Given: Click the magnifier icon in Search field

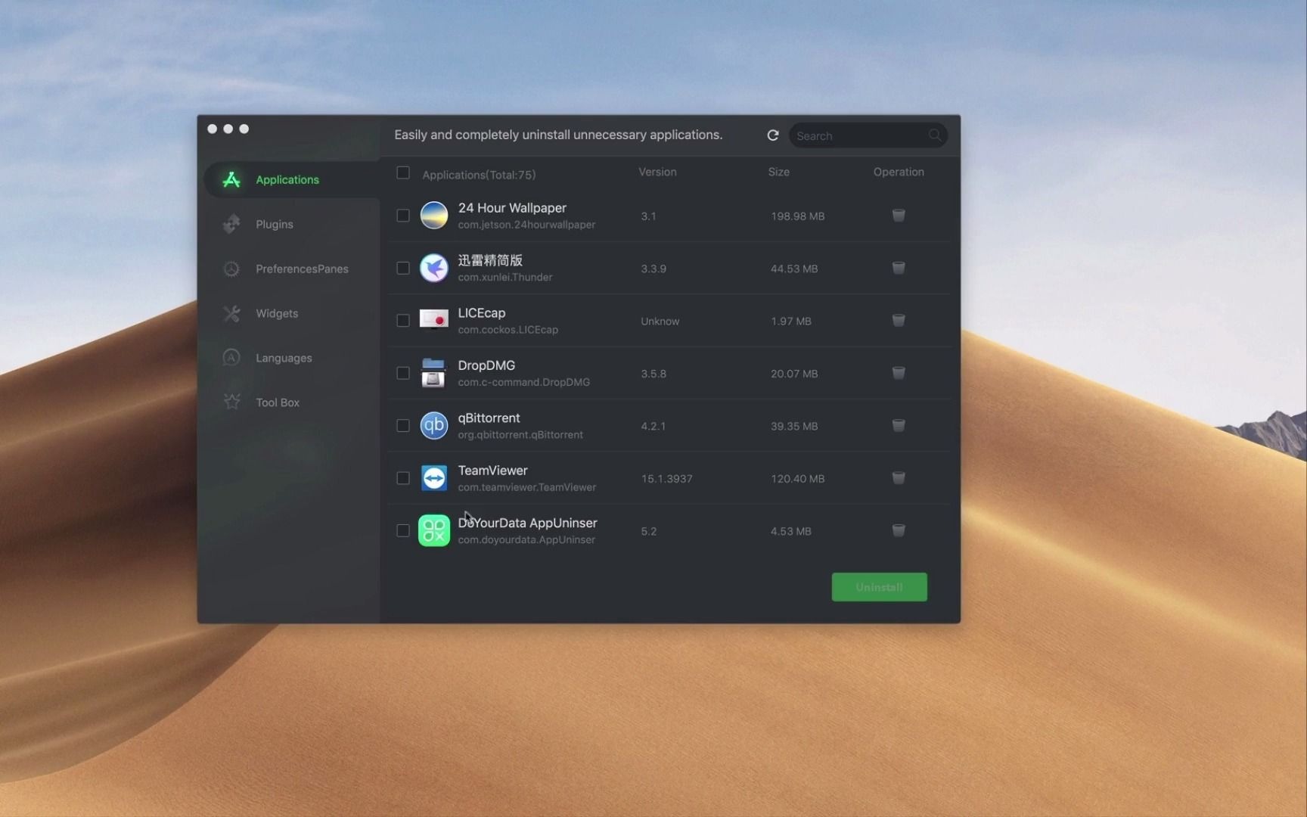Looking at the screenshot, I should tap(935, 135).
